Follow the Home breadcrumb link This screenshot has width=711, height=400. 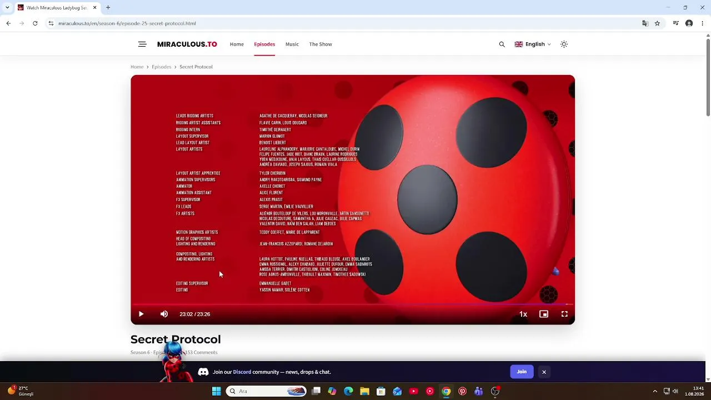point(137,67)
